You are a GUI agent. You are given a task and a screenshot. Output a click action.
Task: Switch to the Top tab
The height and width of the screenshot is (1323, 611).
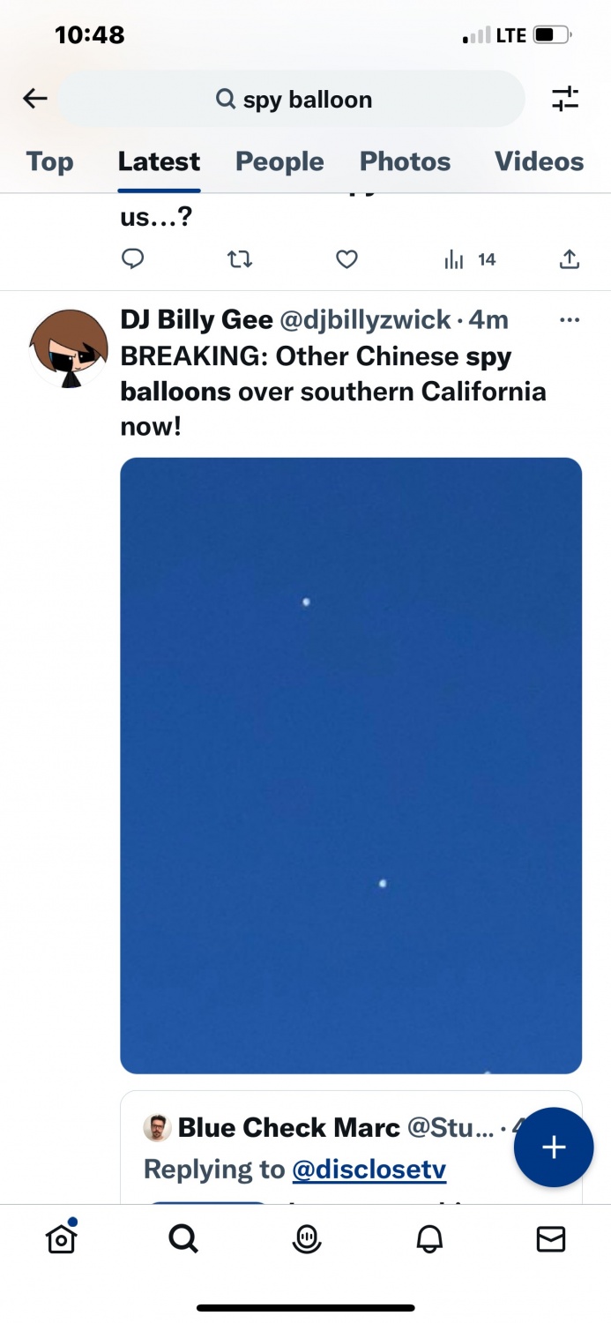point(49,162)
